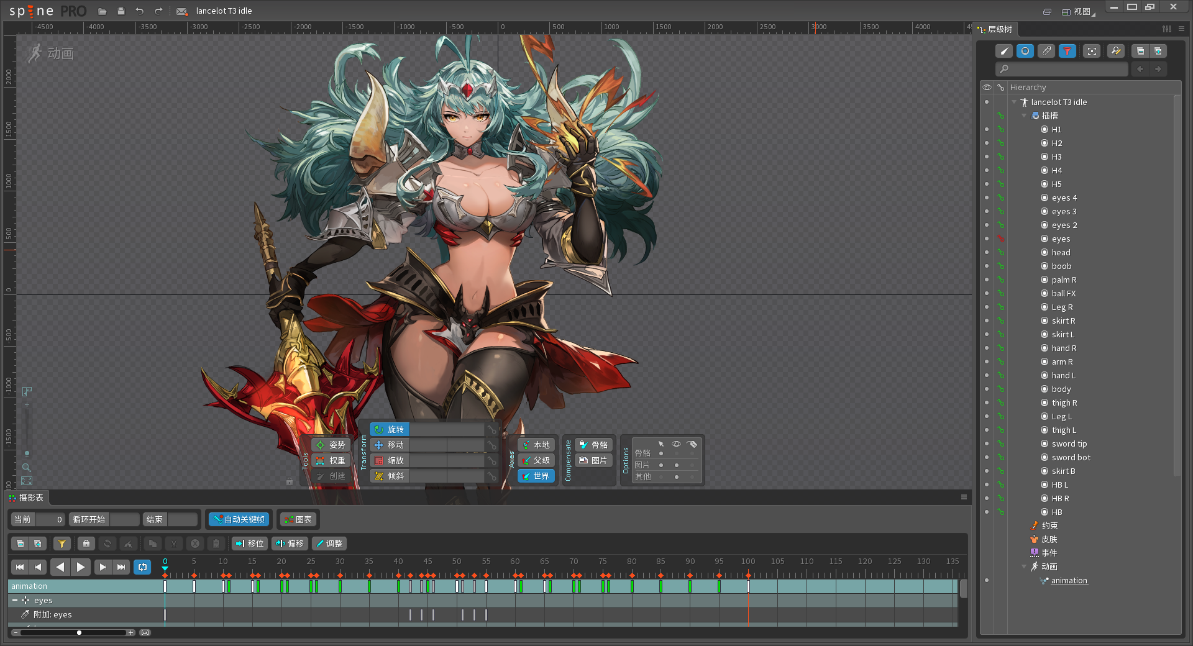Screen dimensions: 1193x646
Task: Step to previous keyframe
Action: click(x=39, y=566)
